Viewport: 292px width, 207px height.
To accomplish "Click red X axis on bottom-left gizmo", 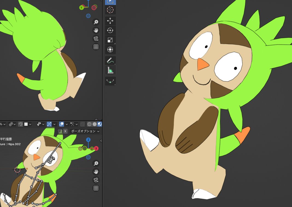I will point(96,148).
